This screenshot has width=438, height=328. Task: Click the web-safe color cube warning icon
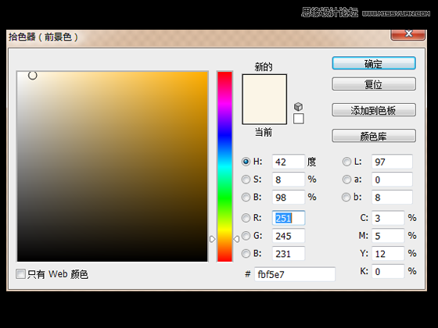pos(298,106)
